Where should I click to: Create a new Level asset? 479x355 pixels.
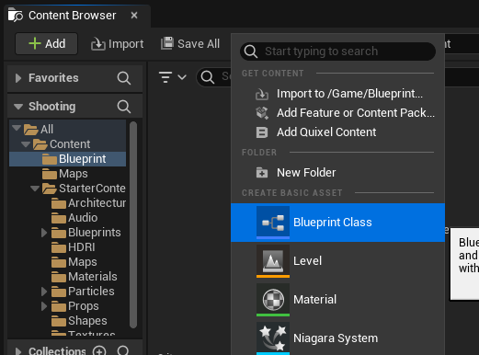[337, 261]
